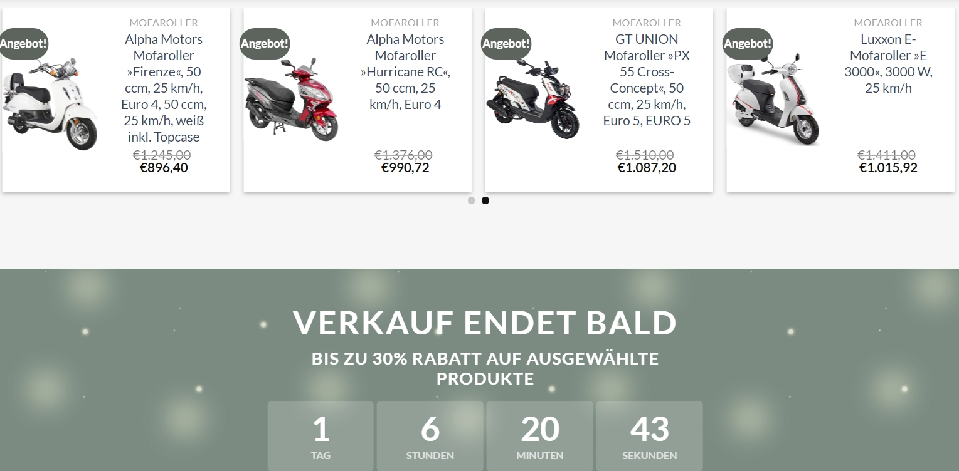959x471 pixels.
Task: Open Luxxon E-Mofaroller E 3000 title
Action: click(x=888, y=64)
